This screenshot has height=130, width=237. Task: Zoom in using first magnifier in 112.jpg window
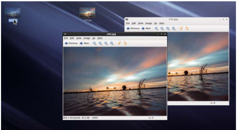(x=156, y=28)
